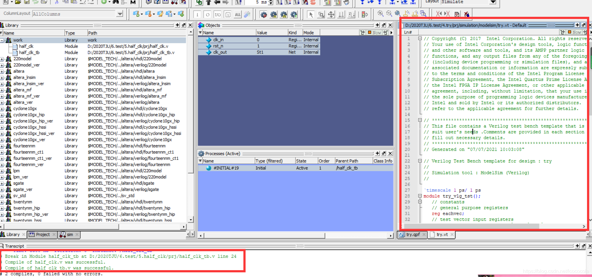Toggle the 'Now' button in Objects header

tap(374, 32)
